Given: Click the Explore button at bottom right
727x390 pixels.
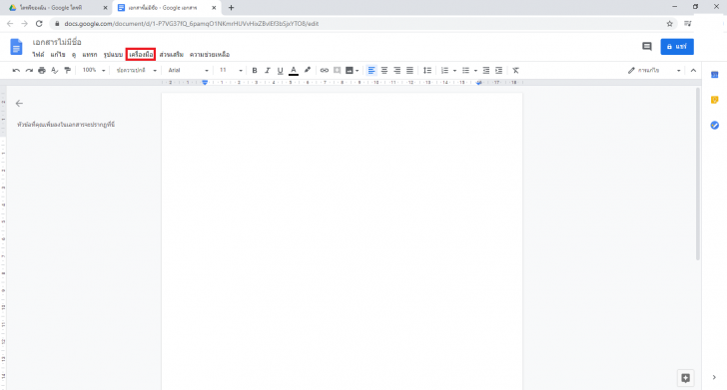Looking at the screenshot, I should [x=685, y=378].
